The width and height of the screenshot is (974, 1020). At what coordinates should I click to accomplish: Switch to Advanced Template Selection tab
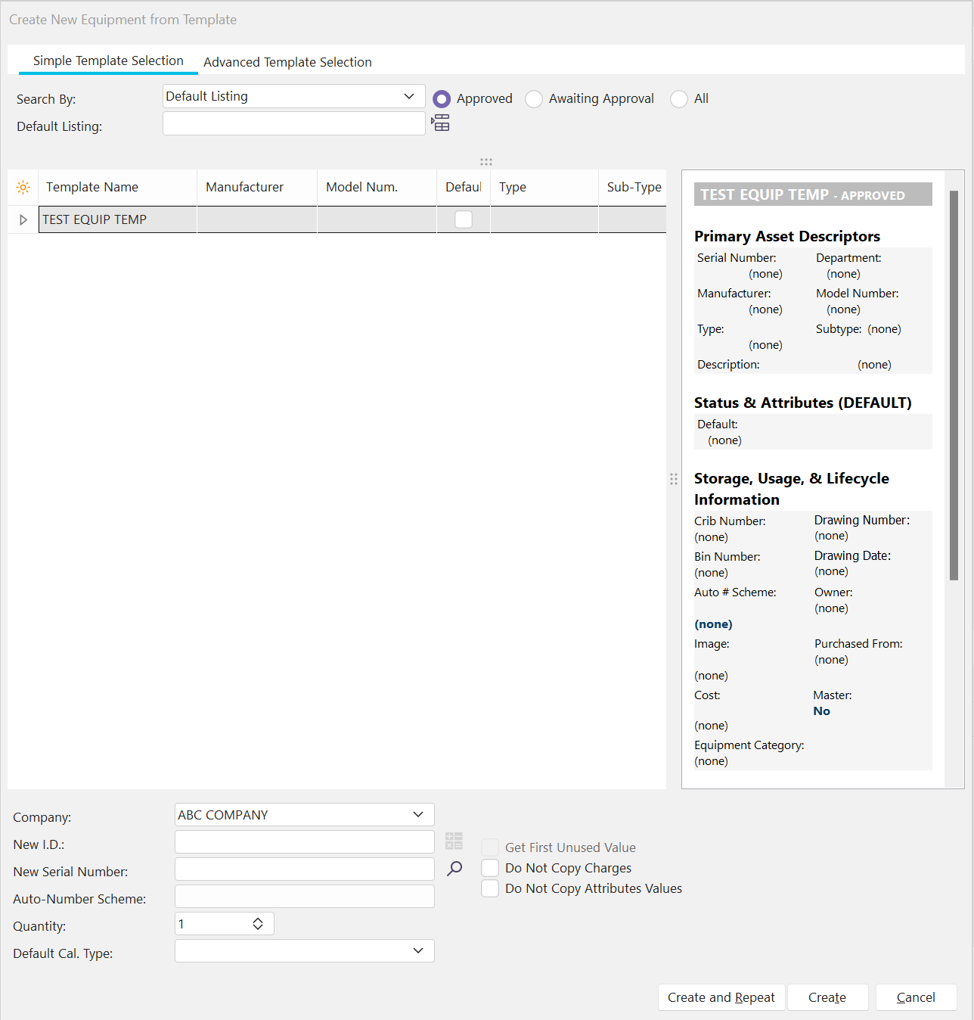pyautogui.click(x=287, y=62)
